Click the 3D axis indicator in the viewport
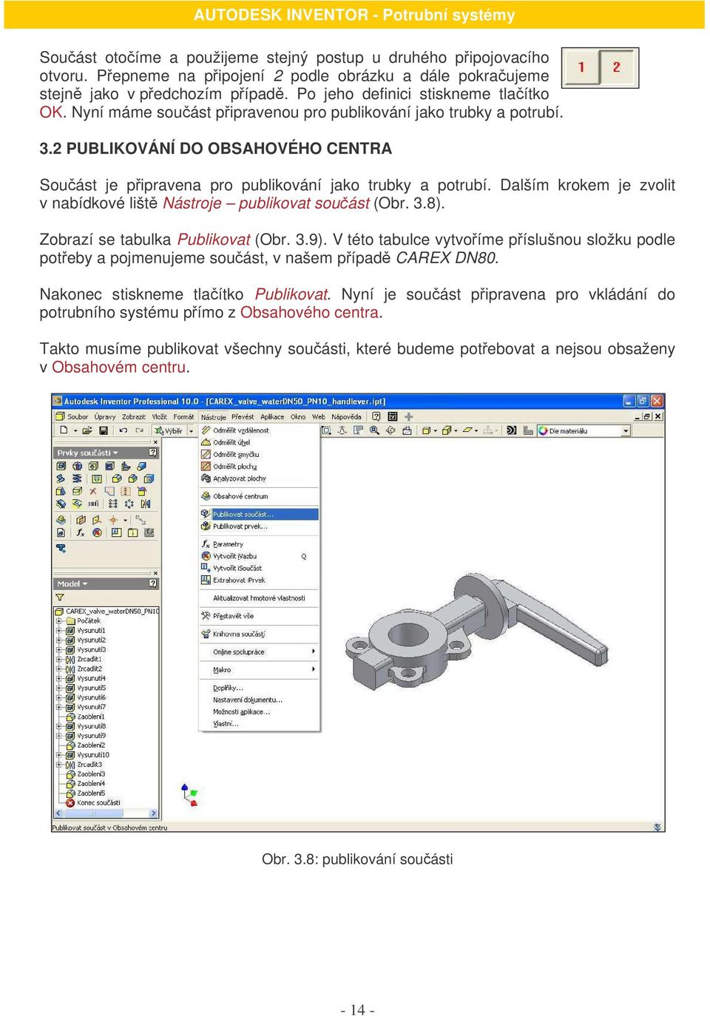The height and width of the screenshot is (1016, 710). tap(190, 795)
